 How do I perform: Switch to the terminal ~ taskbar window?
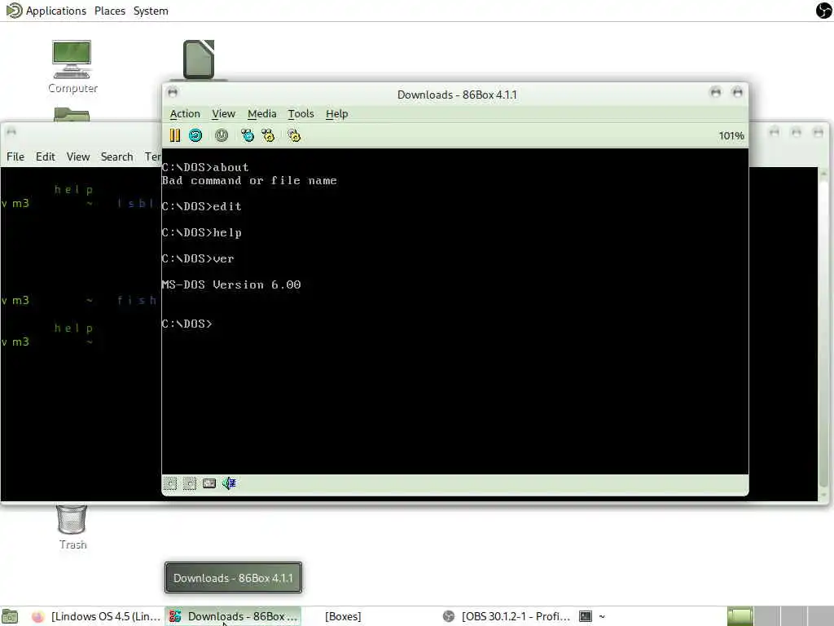point(592,616)
